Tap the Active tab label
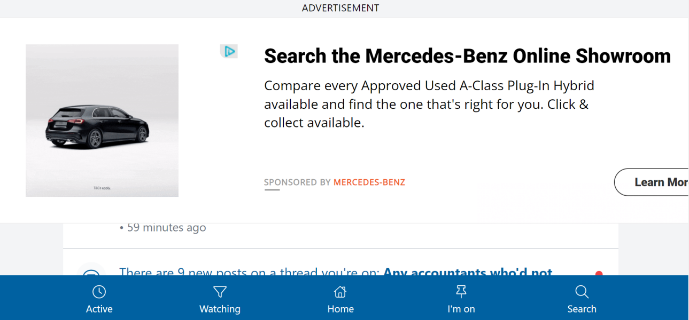This screenshot has height=320, width=689. click(x=99, y=308)
